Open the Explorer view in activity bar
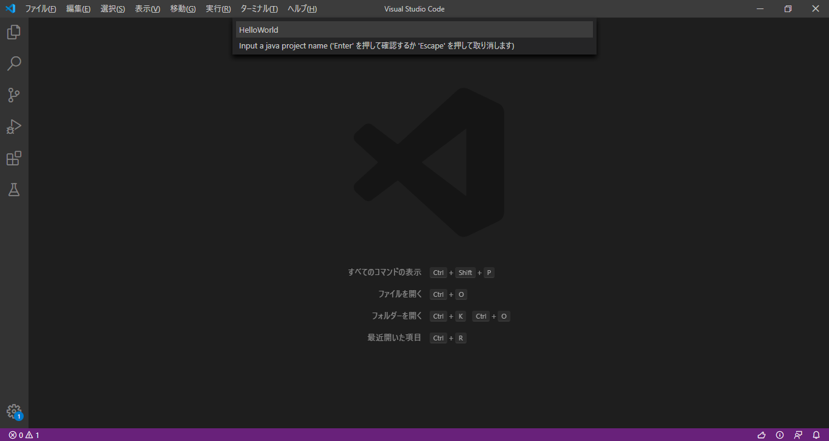Screen dimensions: 829x441 click(x=13, y=31)
